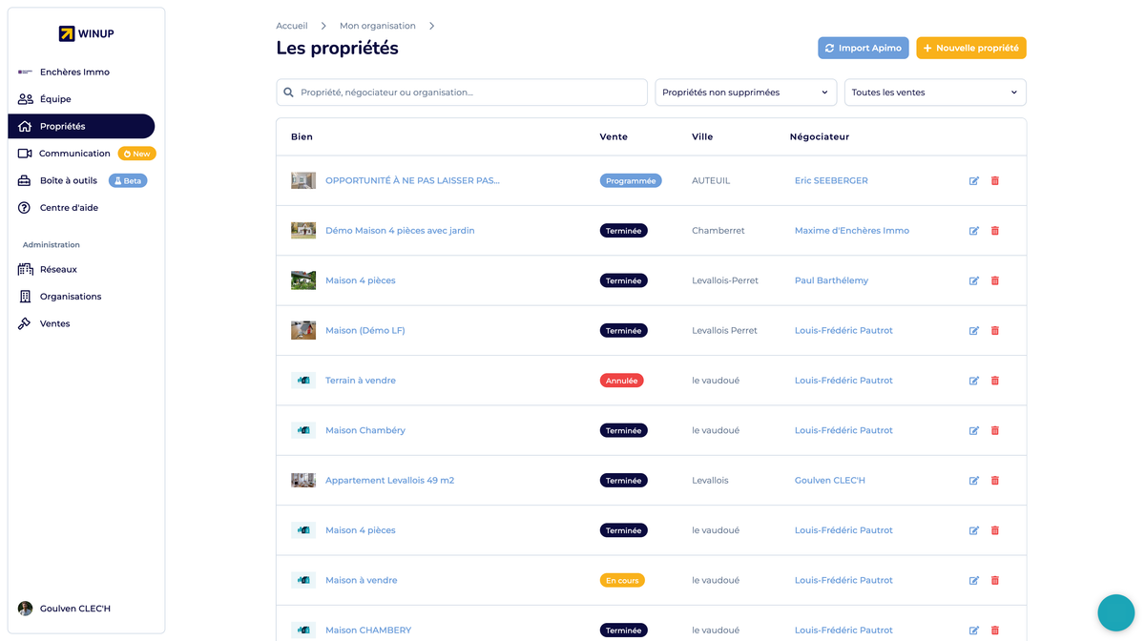Click thumbnail of Maison 4 pièces Levallois-Perret

303,280
